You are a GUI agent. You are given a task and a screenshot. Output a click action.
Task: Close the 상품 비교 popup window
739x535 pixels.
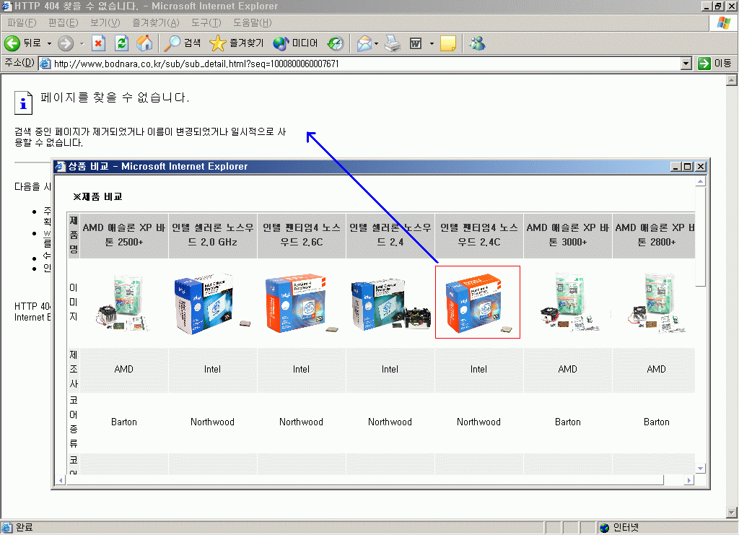701,166
